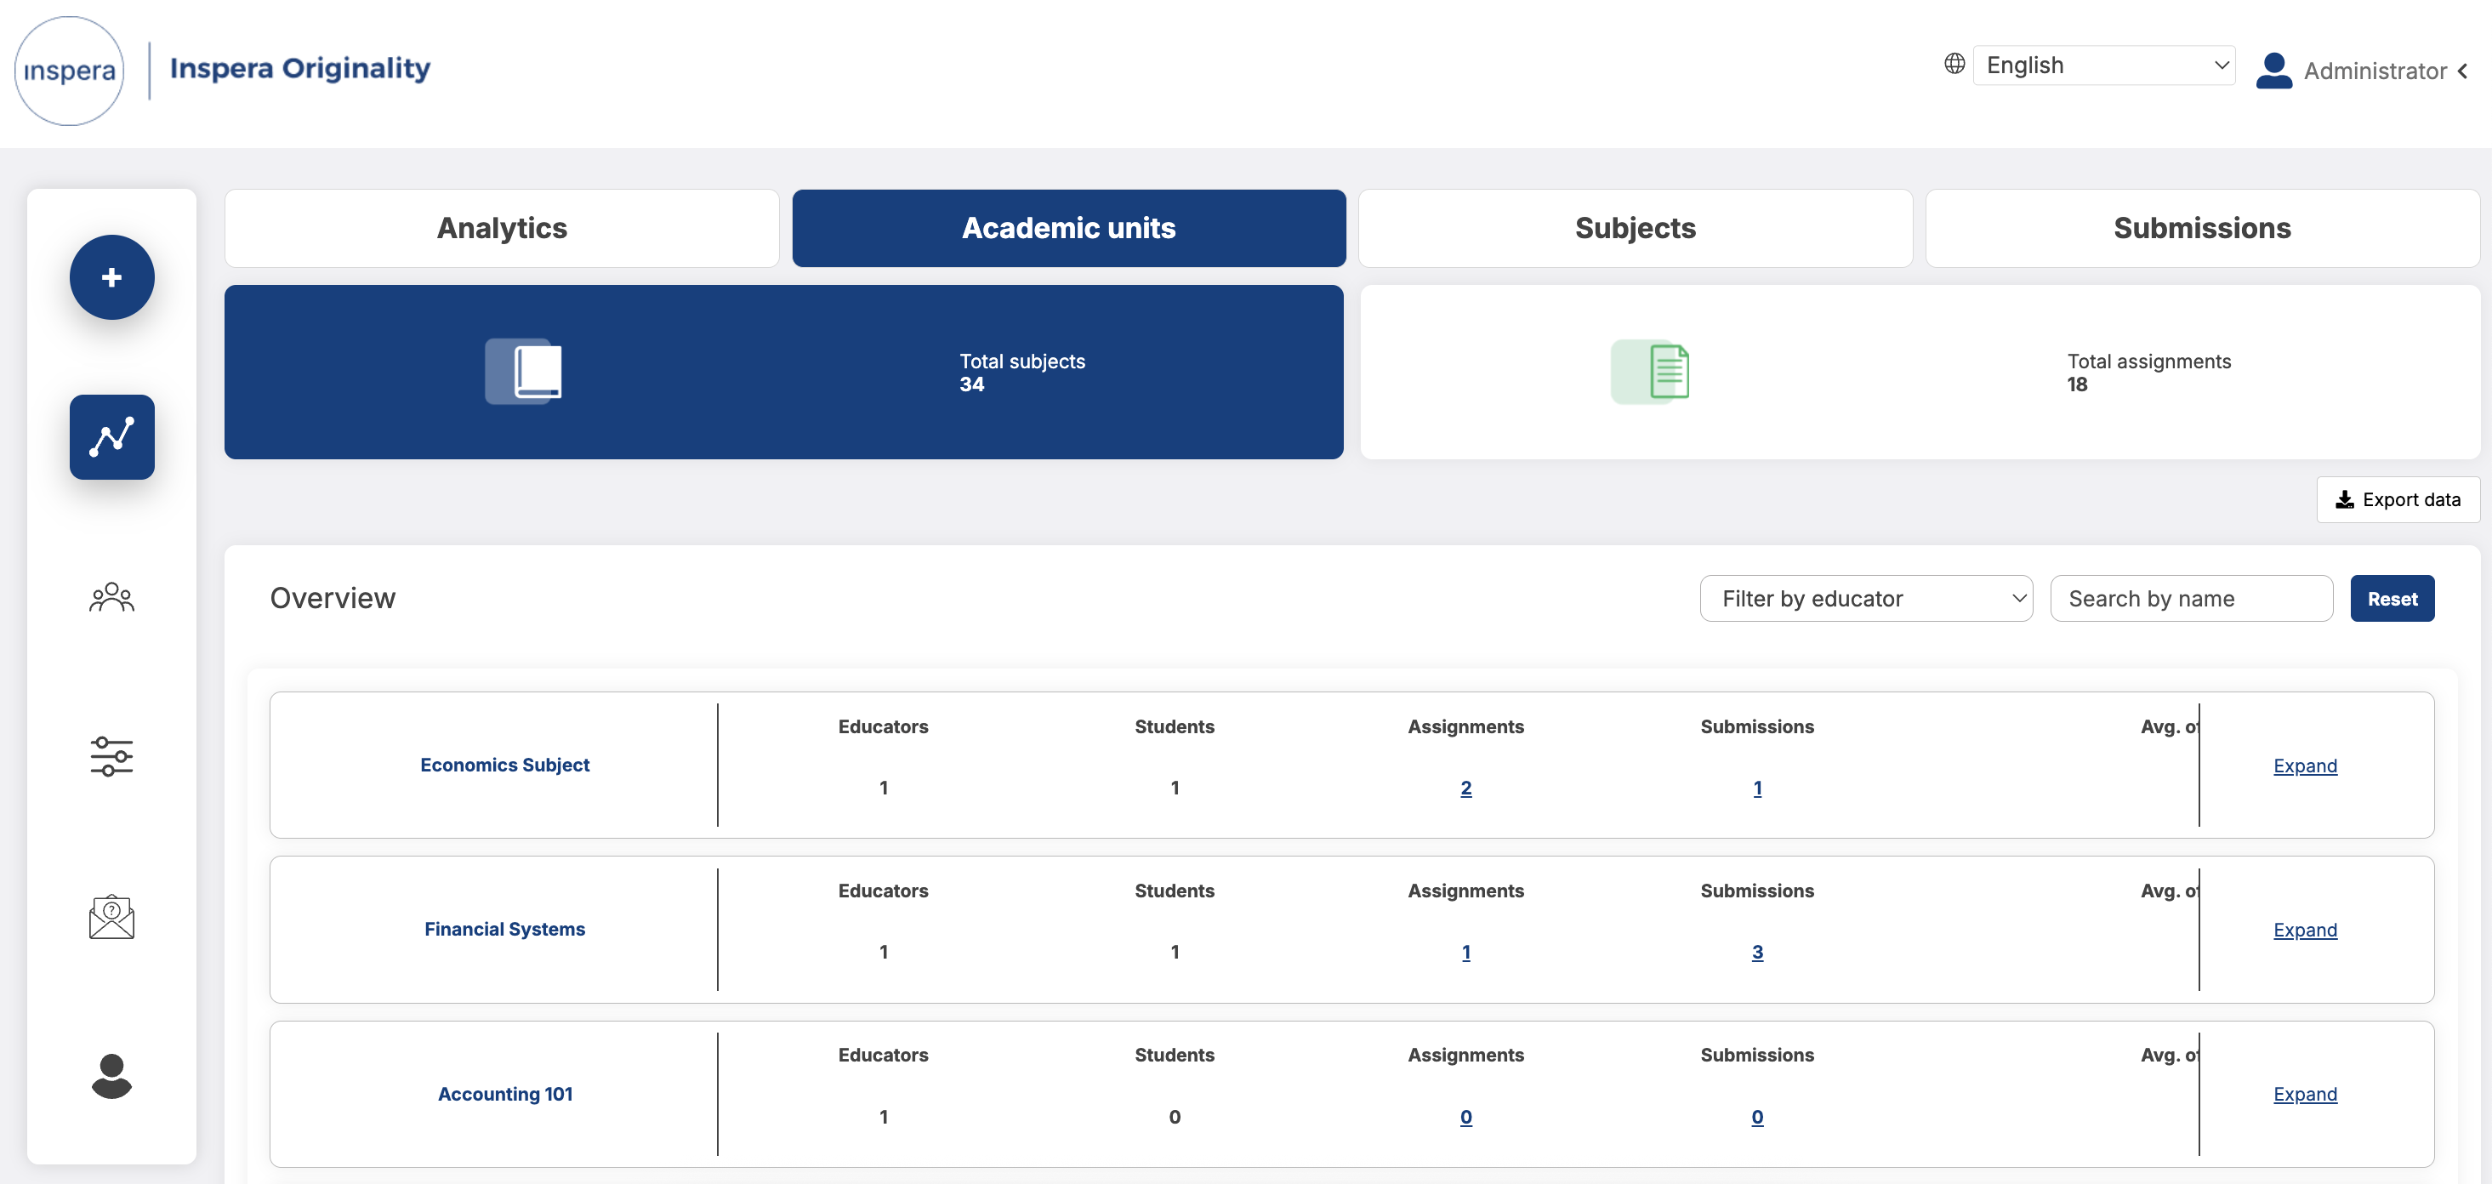This screenshot has width=2492, height=1184.
Task: Select the Academic units tab
Action: pyautogui.click(x=1069, y=228)
